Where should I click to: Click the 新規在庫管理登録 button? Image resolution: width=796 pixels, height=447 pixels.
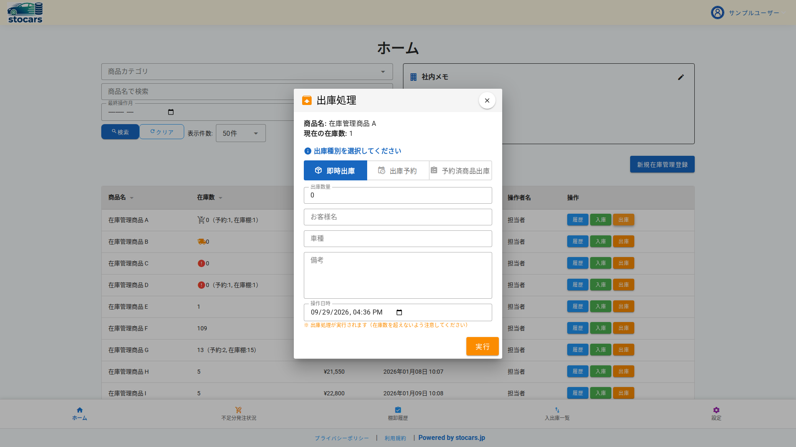(x=662, y=164)
